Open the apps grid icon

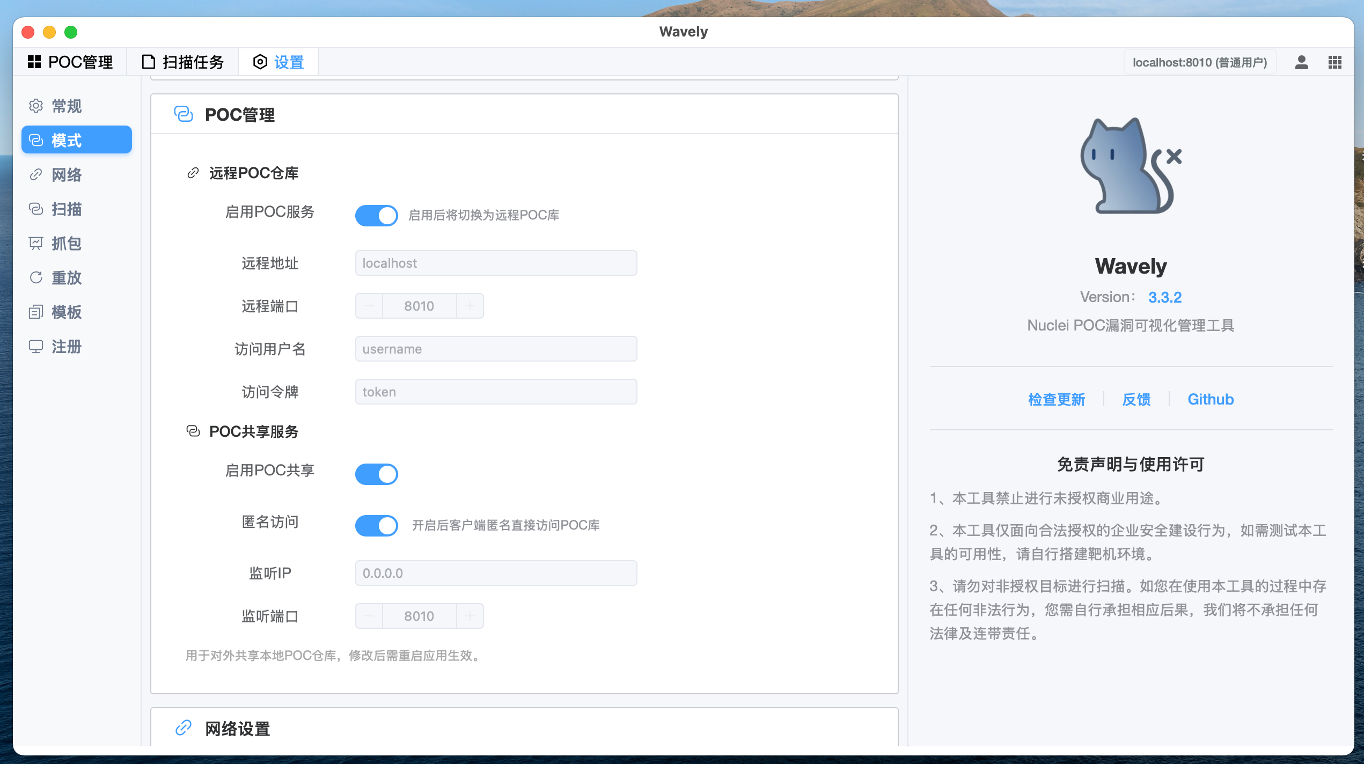pyautogui.click(x=1335, y=62)
